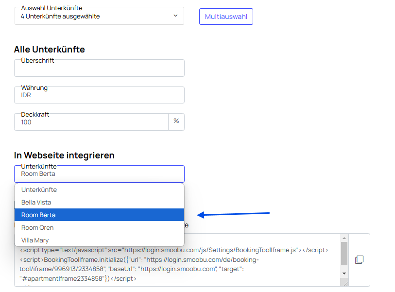The image size is (395, 292).
Task: Click the resize grip of the code textarea
Action: click(x=345, y=283)
